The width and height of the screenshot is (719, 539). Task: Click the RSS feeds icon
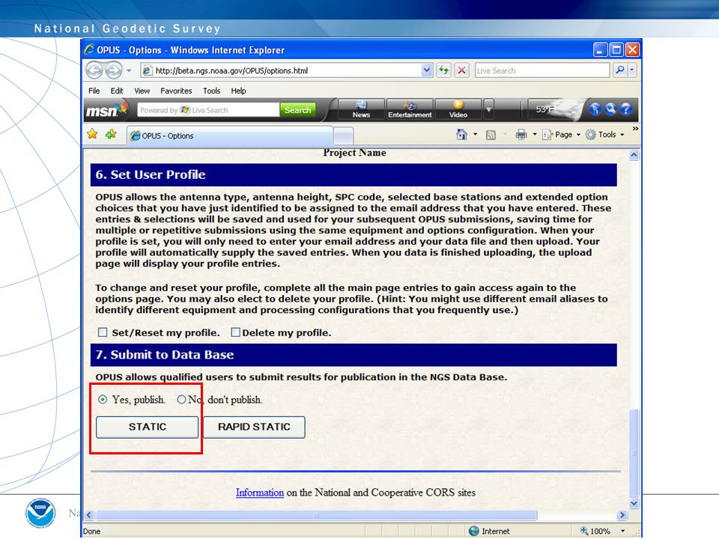pos(491,135)
